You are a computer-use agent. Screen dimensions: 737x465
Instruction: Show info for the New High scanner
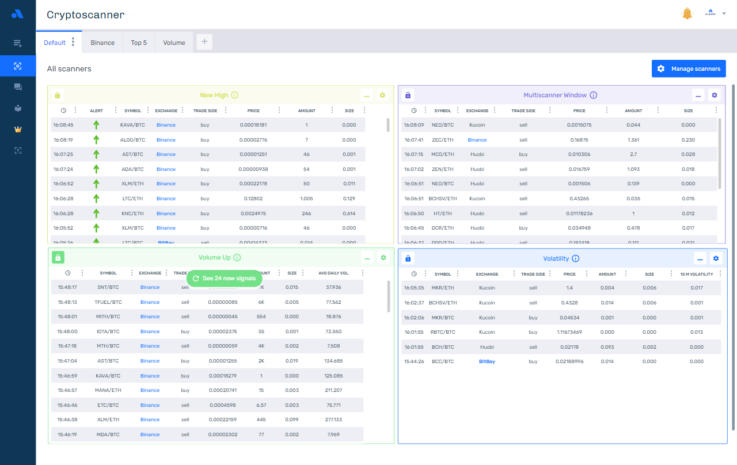tap(235, 96)
